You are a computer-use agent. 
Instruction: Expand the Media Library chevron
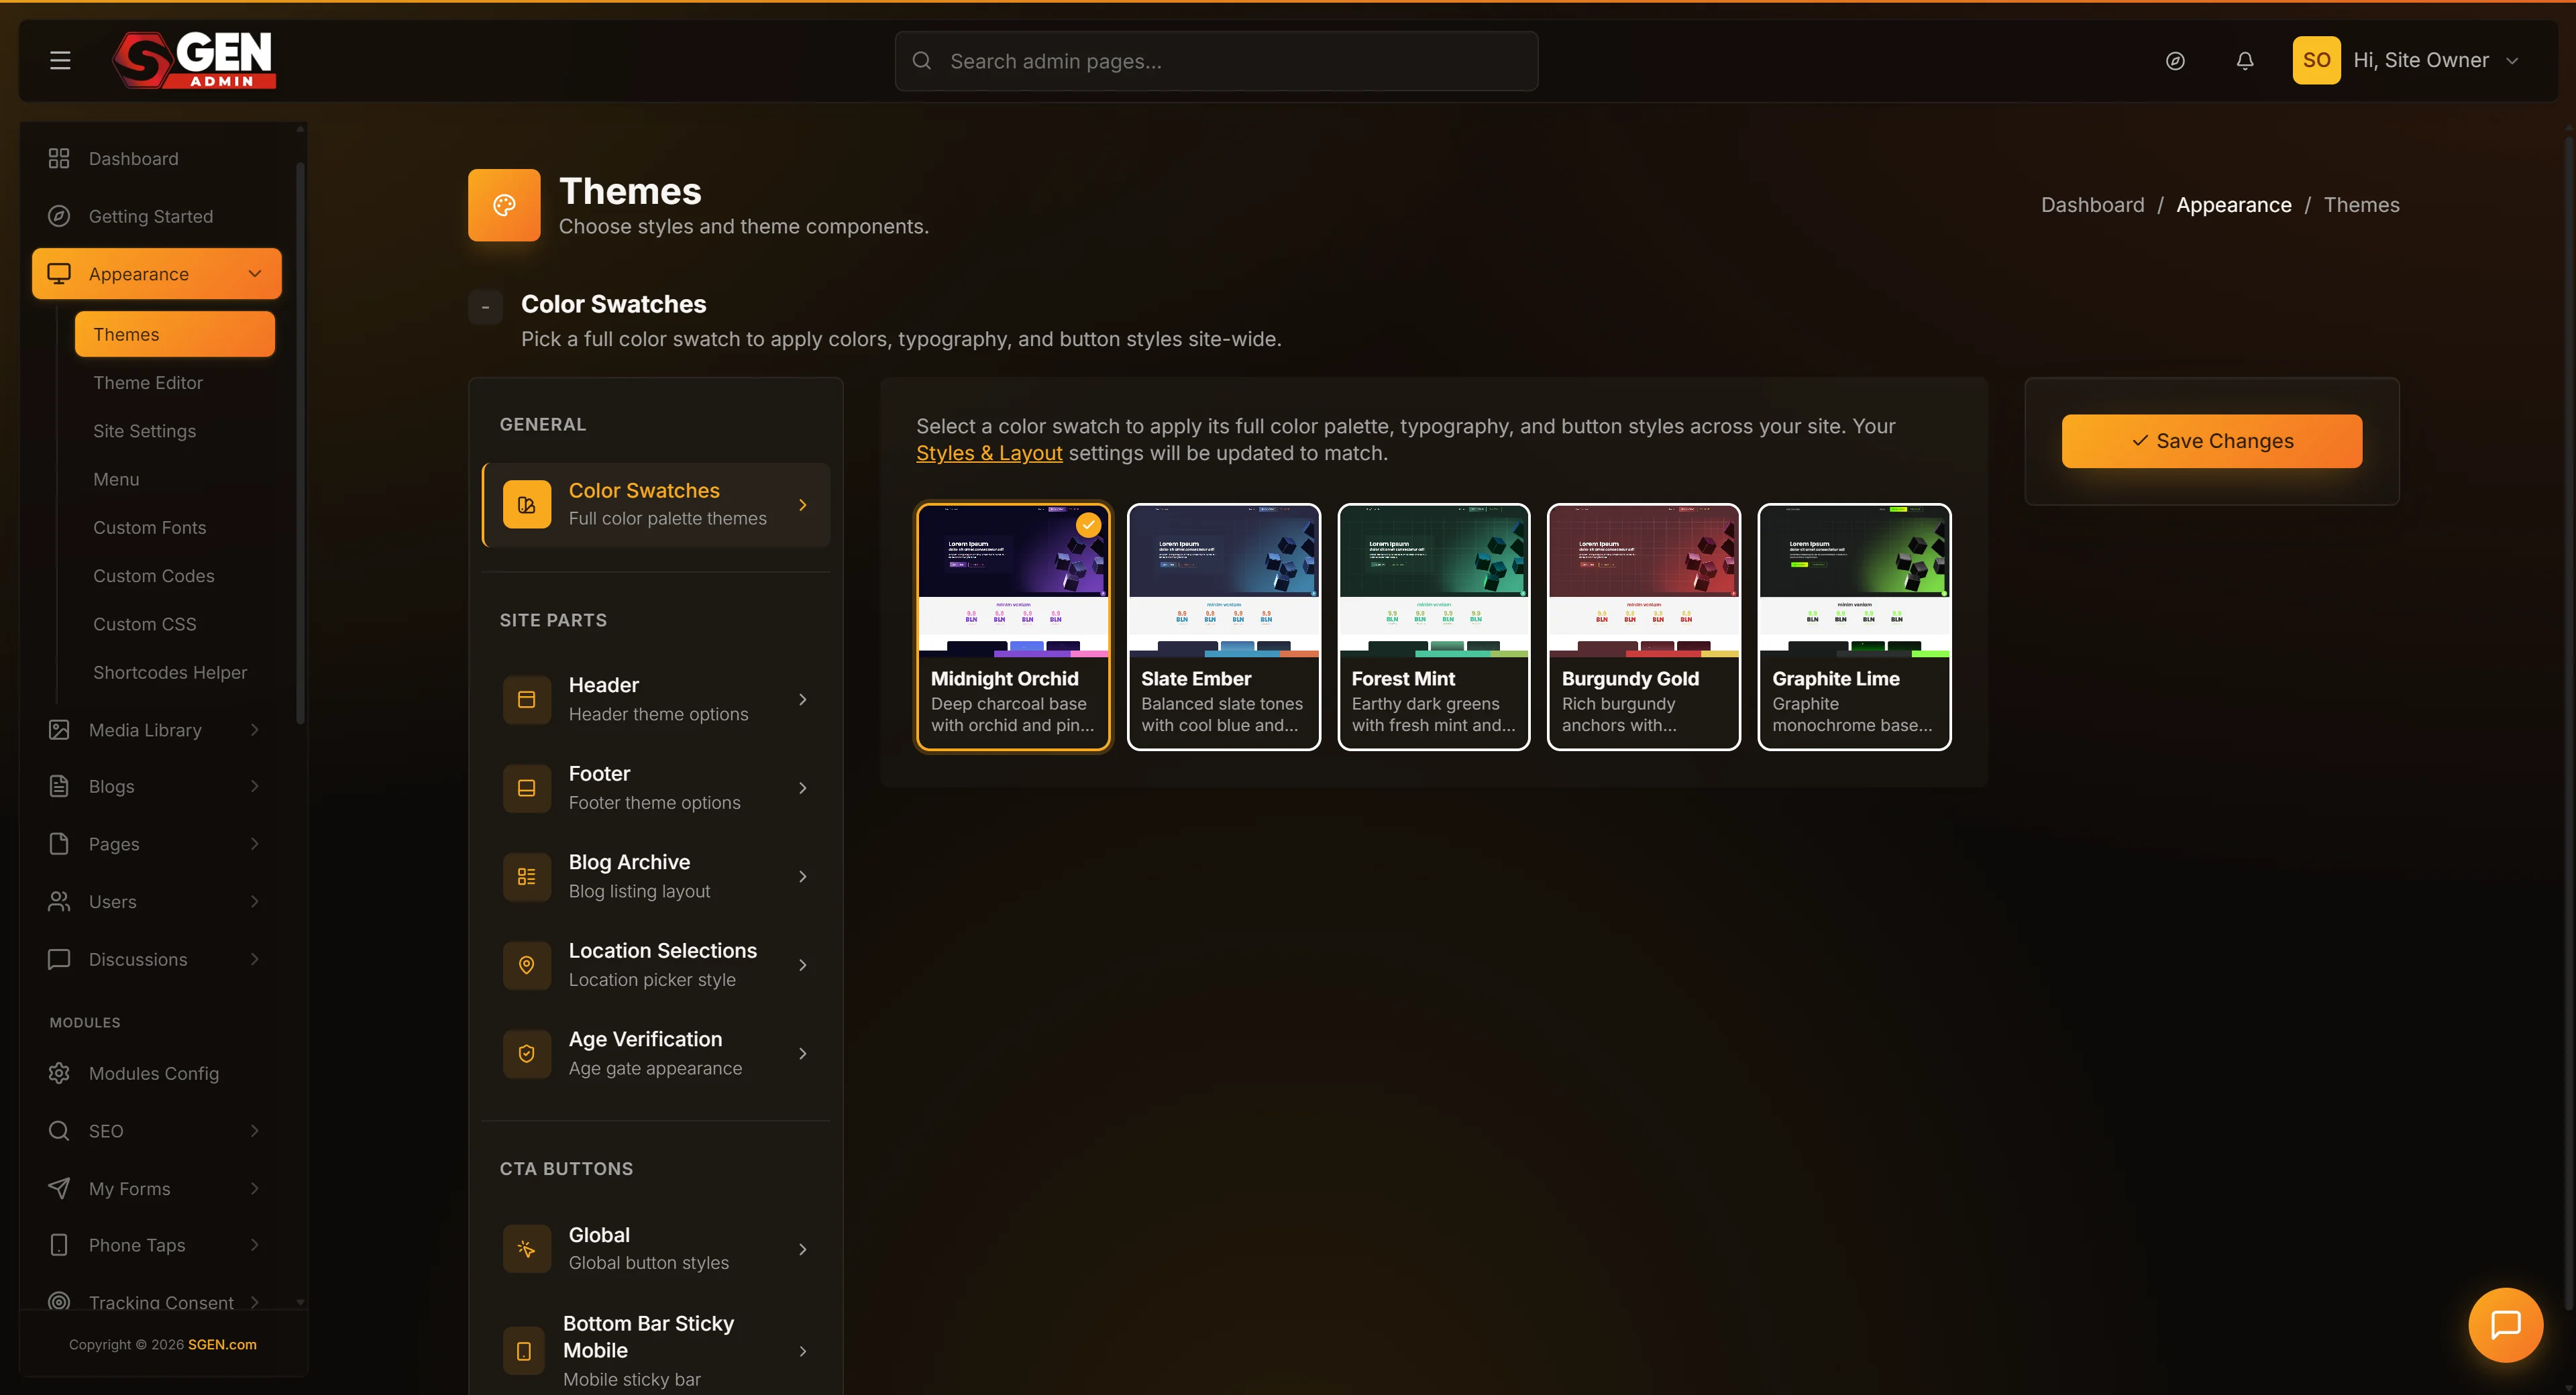pos(255,730)
